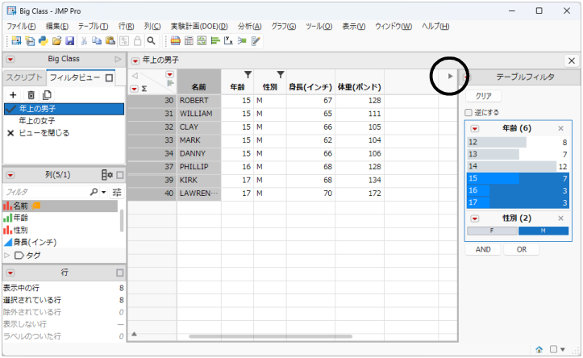Open the グラフ(G) menu

[x=283, y=27]
